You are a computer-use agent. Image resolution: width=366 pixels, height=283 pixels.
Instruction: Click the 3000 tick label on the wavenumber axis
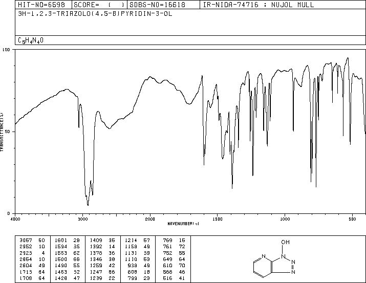point(82,219)
